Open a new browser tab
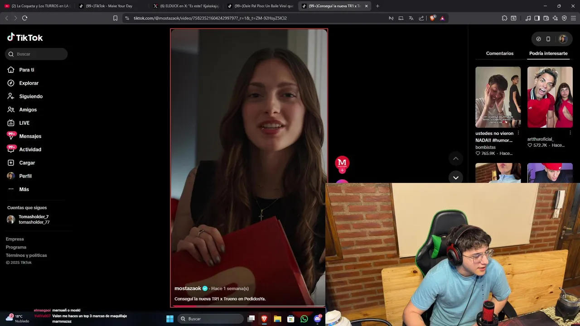 tap(377, 6)
